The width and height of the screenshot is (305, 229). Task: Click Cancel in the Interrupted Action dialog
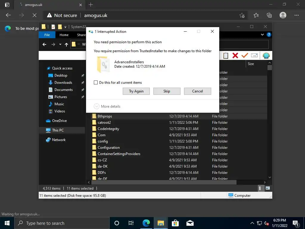point(197,91)
